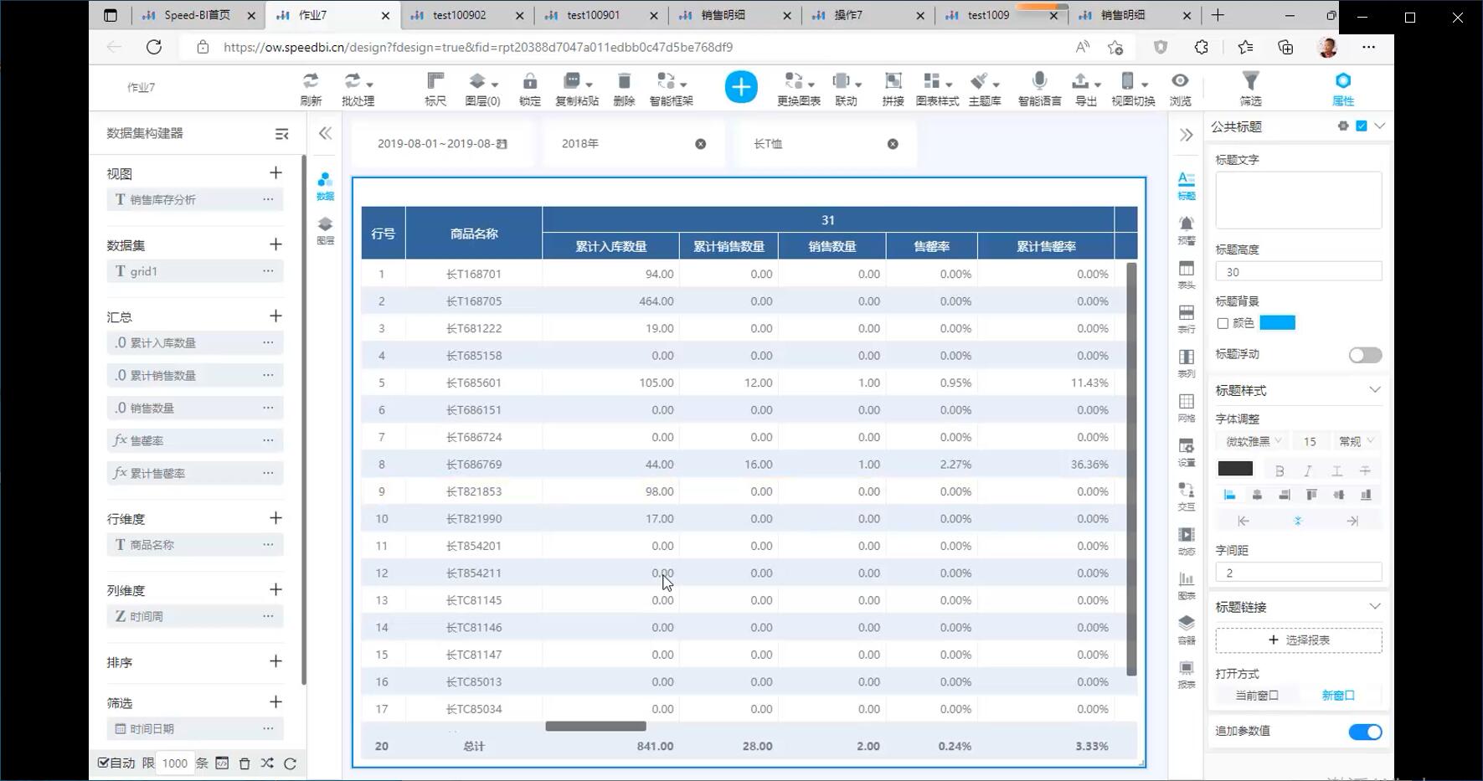Click the 拼接 toolbar icon
The width and height of the screenshot is (1483, 781).
pos(893,82)
